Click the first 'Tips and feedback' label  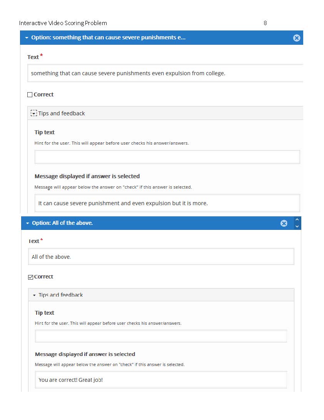(x=62, y=113)
